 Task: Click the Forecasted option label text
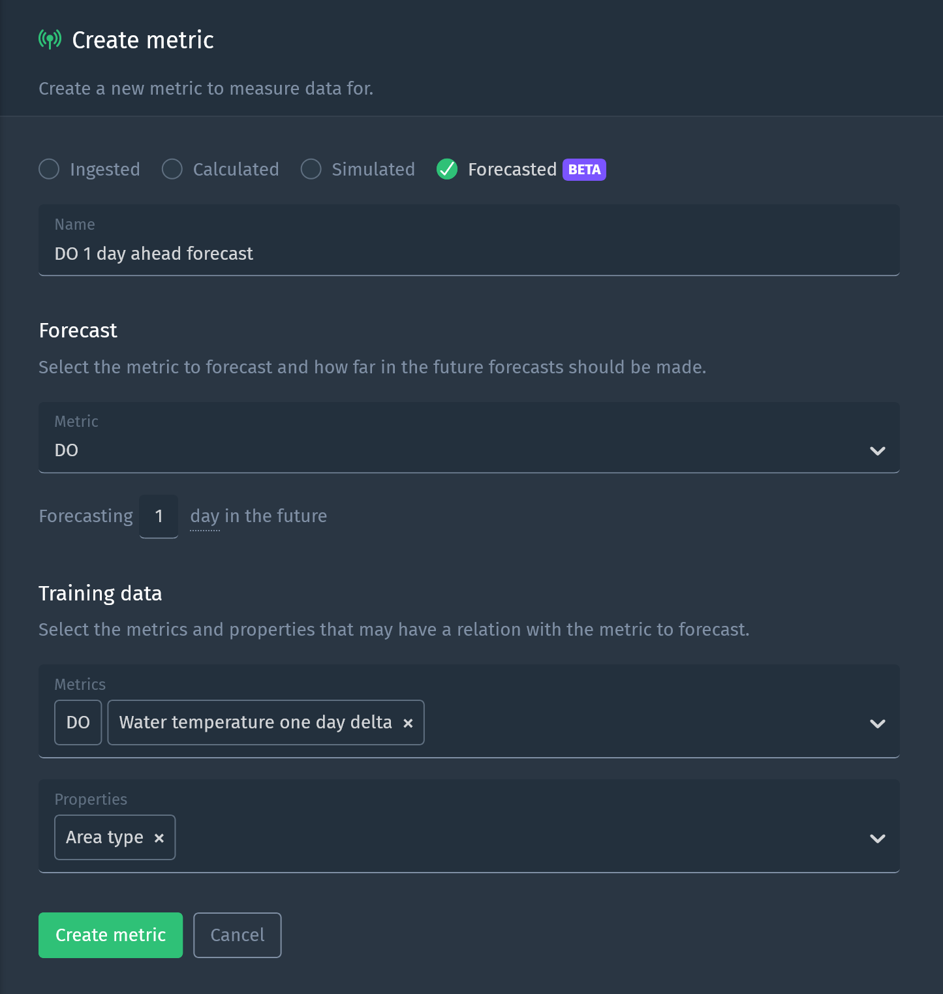512,170
